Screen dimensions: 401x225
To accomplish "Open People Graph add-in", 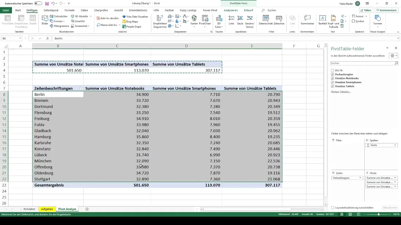I will pyautogui.click(x=132, y=27).
